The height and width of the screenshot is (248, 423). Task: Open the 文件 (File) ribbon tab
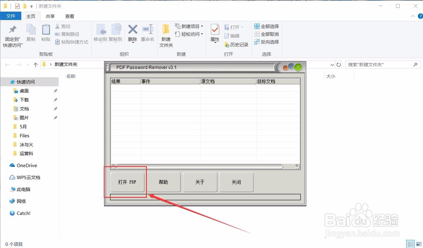(11, 16)
